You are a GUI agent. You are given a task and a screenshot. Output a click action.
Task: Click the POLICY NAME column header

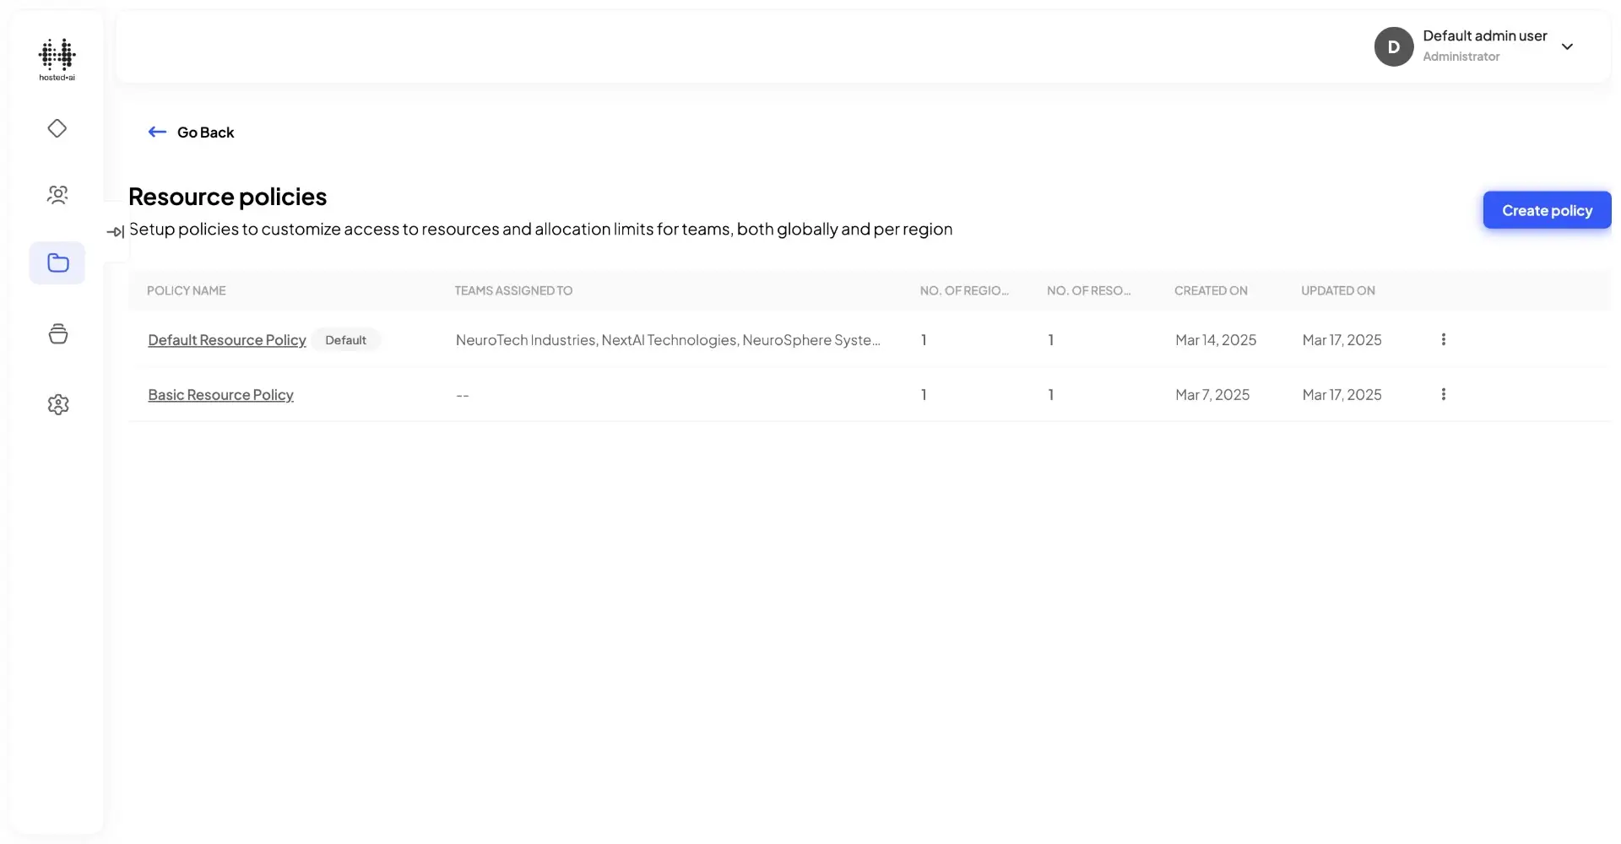[187, 289]
